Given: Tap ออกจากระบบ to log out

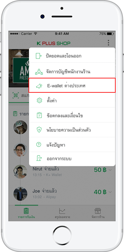Looking at the screenshot, I should [72, 159].
